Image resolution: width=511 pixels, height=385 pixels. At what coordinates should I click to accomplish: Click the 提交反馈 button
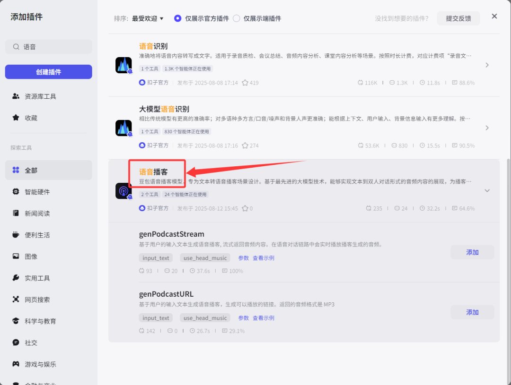tap(458, 18)
